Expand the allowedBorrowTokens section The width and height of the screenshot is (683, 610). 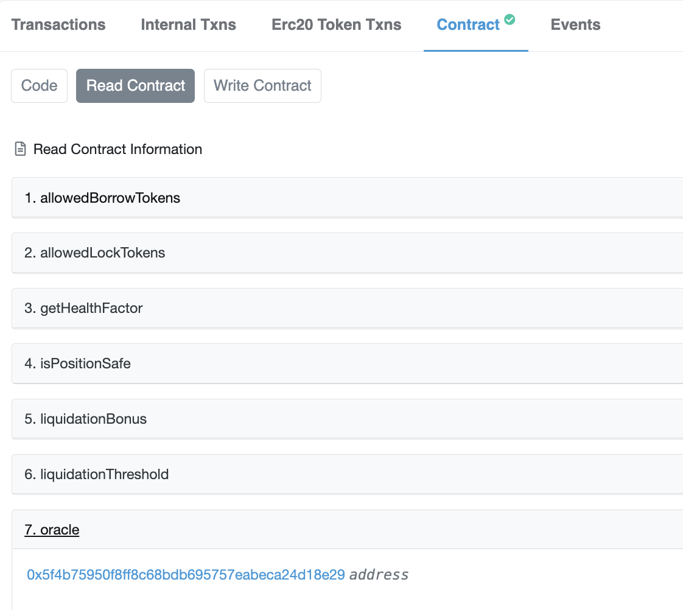pos(347,198)
